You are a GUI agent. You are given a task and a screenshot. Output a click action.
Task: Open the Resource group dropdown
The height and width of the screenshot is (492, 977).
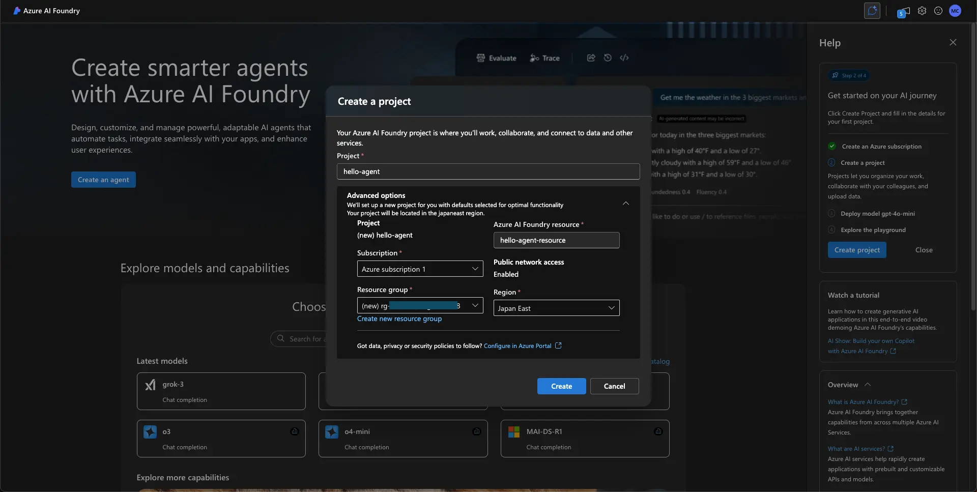click(420, 305)
